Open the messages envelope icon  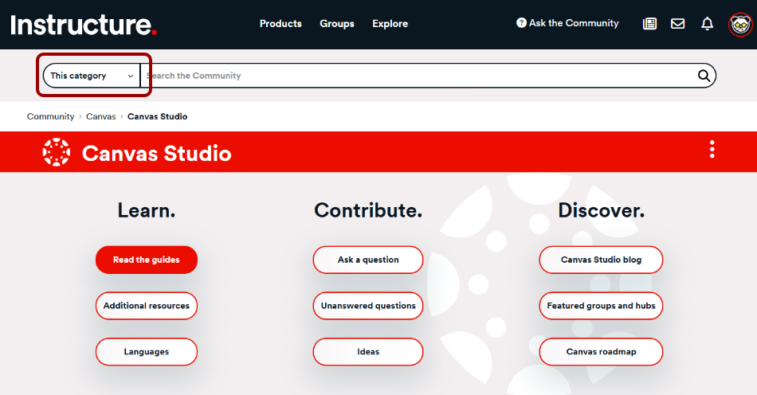coord(678,24)
